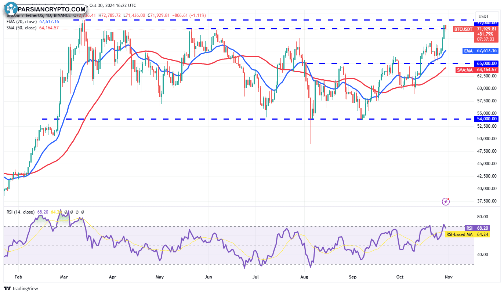The width and height of the screenshot is (504, 295).
Task: Click the SMA (50, close) legend entry
Action: [x=22, y=28]
